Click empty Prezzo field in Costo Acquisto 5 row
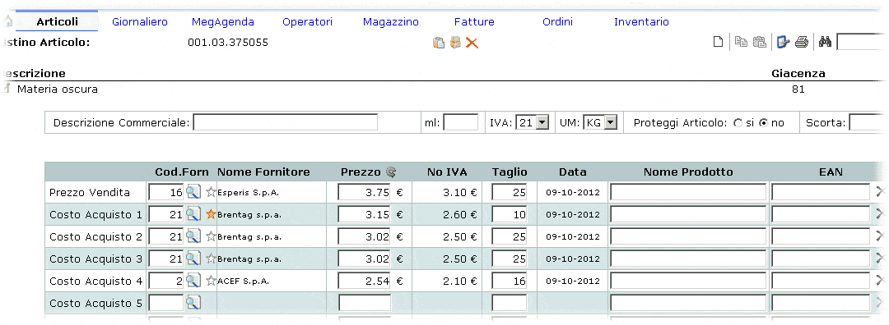The width and height of the screenshot is (889, 325). [365, 303]
